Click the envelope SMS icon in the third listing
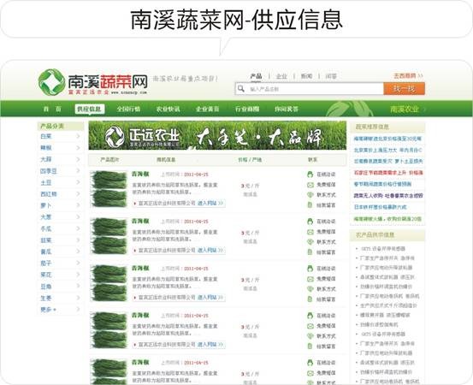The height and width of the screenshot is (385, 473). tap(310, 279)
